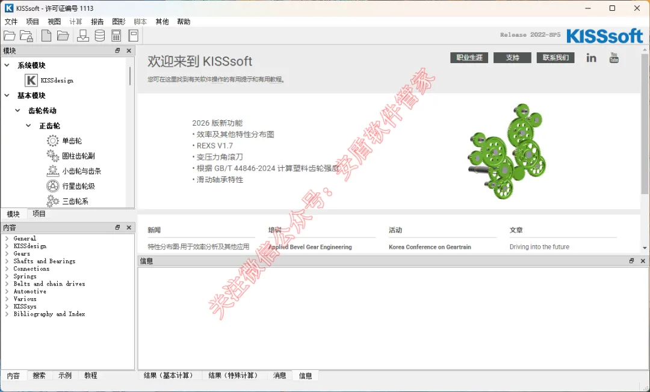Expand the Gears content node

click(7, 253)
